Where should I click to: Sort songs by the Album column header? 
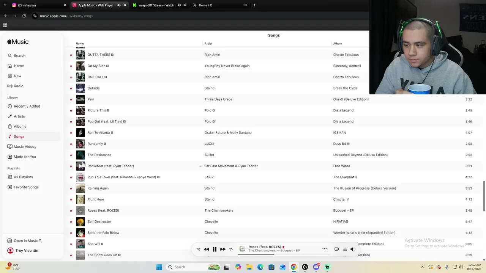tap(338, 44)
